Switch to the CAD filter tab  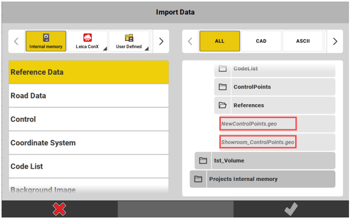click(260, 41)
